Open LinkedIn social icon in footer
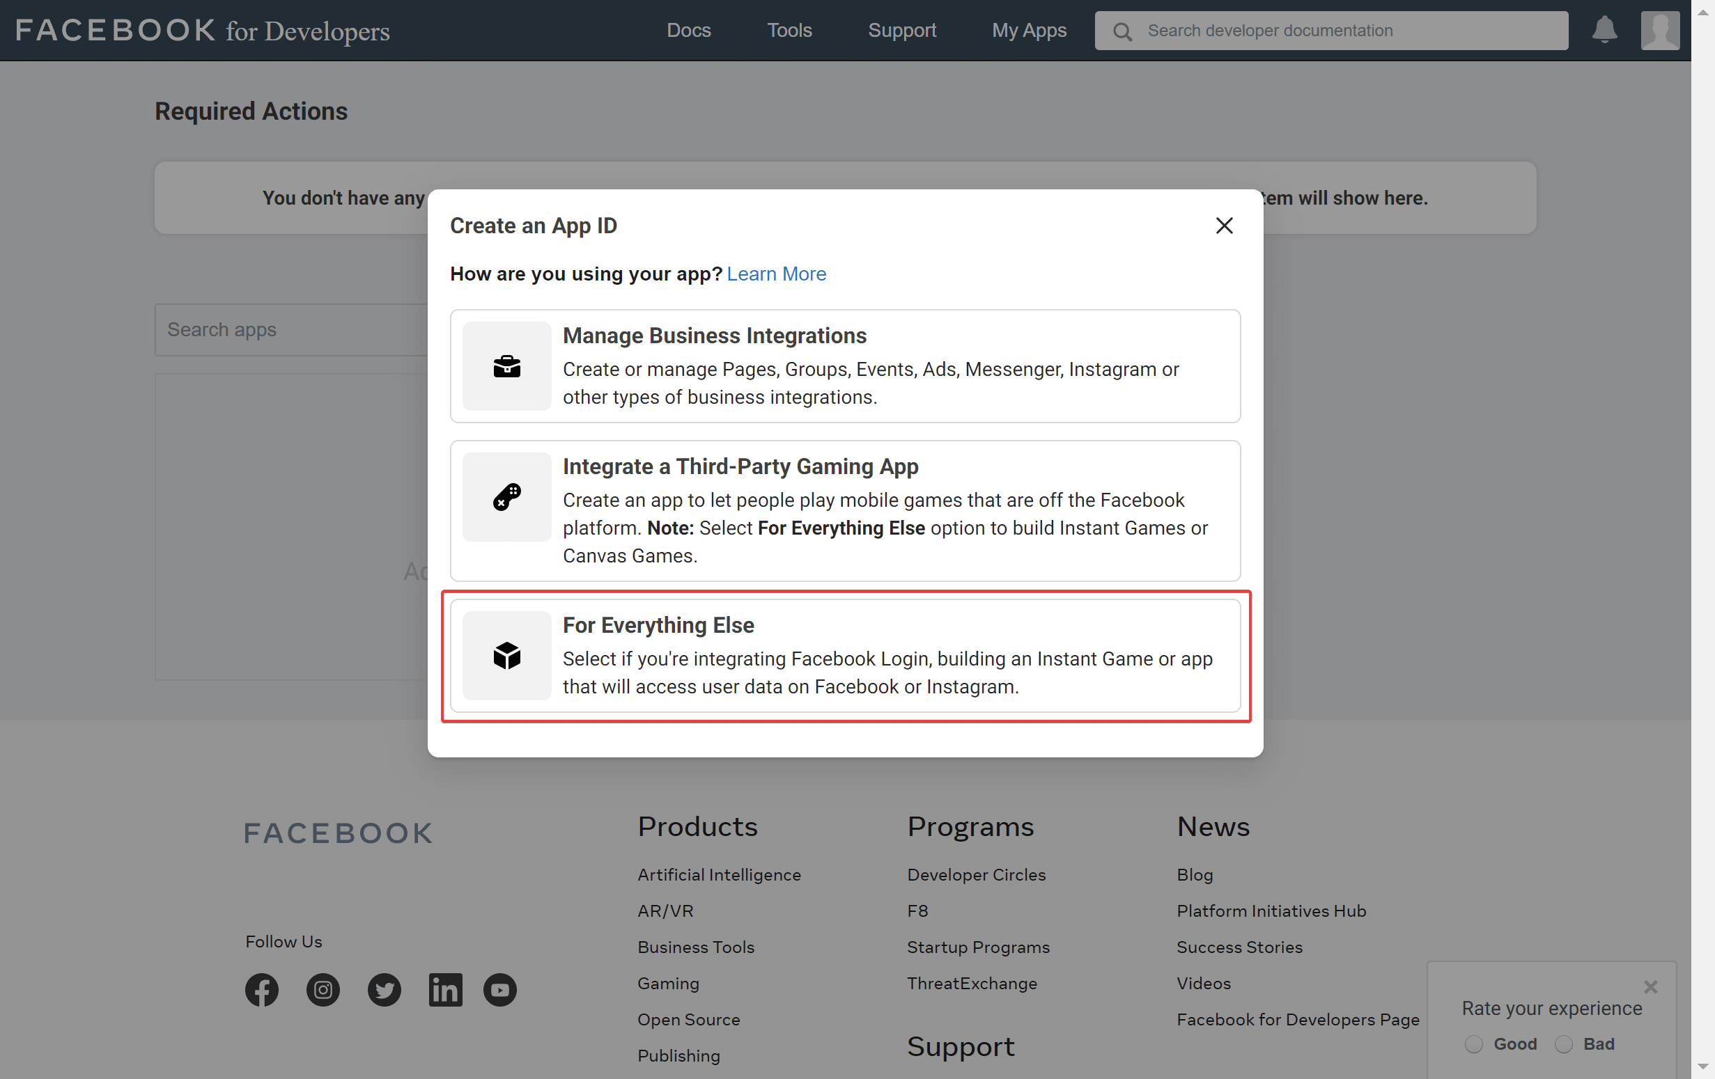This screenshot has width=1715, height=1079. click(x=445, y=989)
